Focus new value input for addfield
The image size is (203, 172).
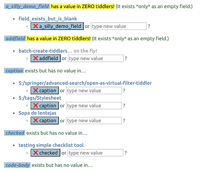(96, 58)
